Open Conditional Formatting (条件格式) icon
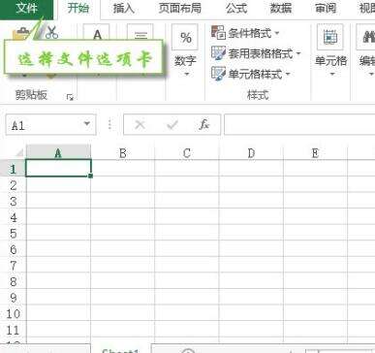 (218, 33)
